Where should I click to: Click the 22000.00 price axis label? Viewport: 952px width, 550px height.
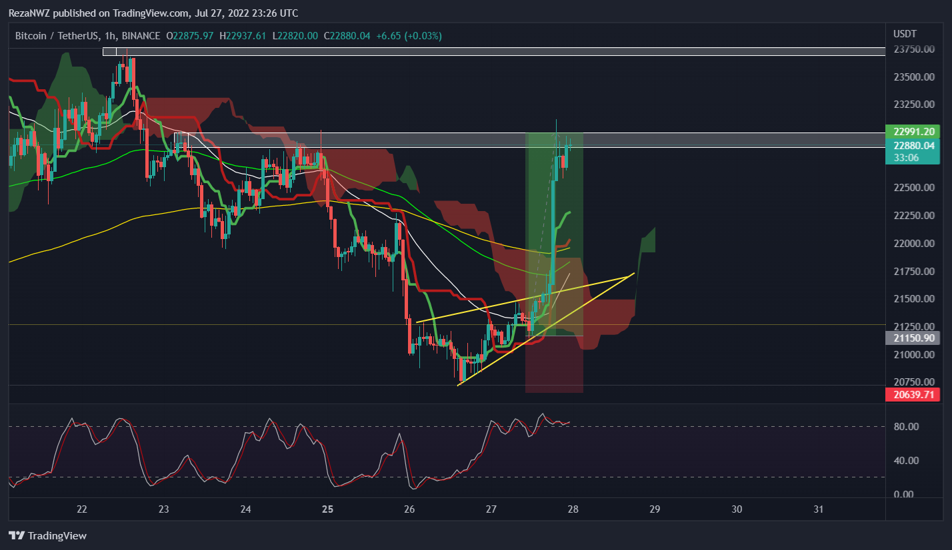point(913,244)
